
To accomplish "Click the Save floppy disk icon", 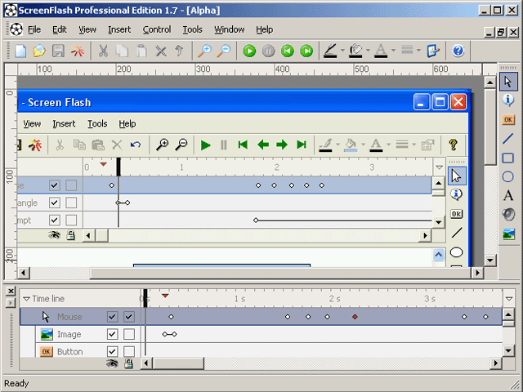I will [x=58, y=51].
